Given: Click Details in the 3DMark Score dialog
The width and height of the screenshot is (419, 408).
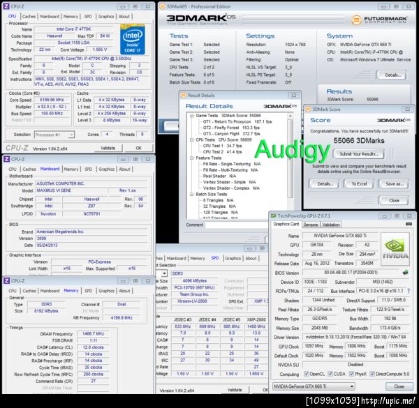Looking at the screenshot, I should (x=325, y=184).
